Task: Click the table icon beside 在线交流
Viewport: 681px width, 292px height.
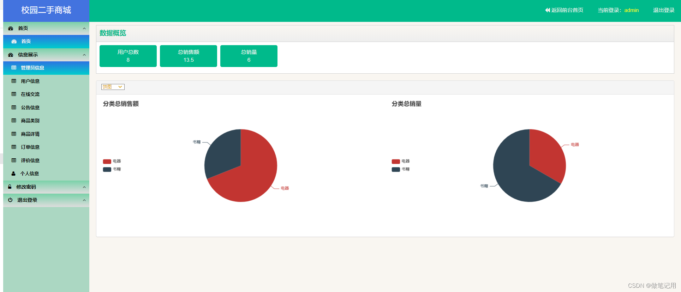Action: (x=14, y=94)
